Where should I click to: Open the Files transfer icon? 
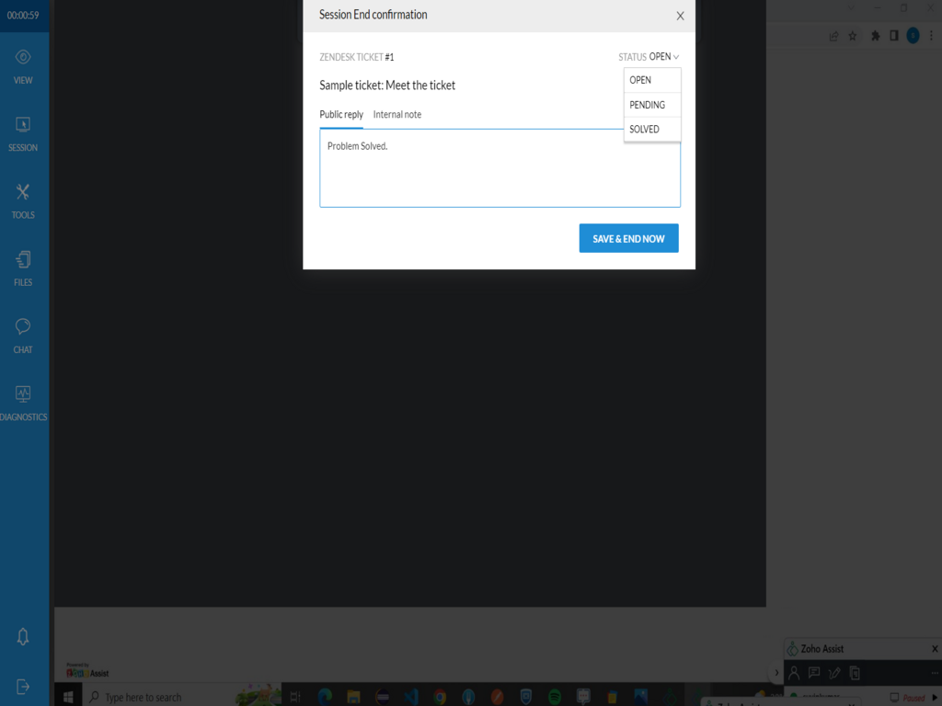23,268
